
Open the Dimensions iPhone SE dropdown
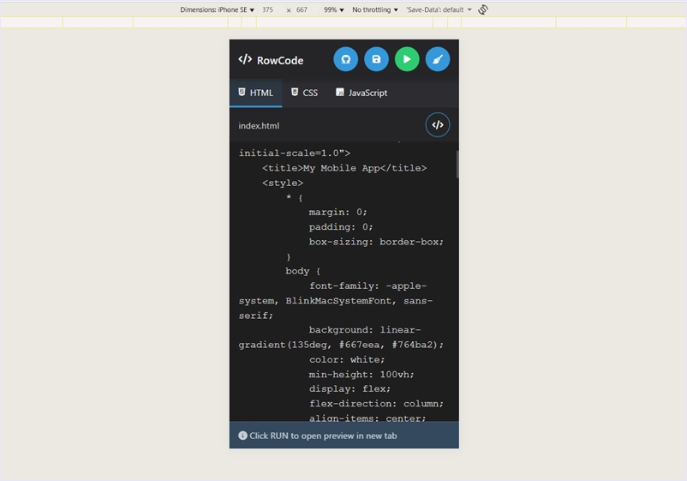pyautogui.click(x=218, y=9)
